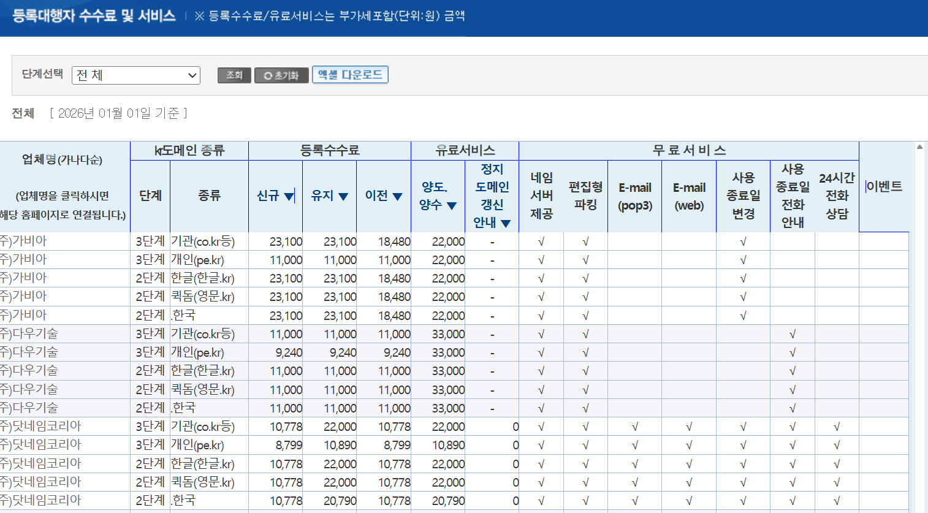Click 퀵돔(영문.kr) type in 가비아 row
Viewport: 928px width, 513px height.
tap(203, 297)
